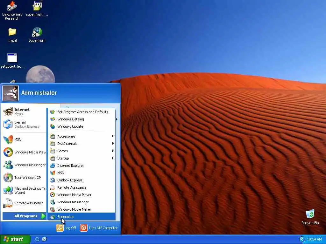Screen dimensions: 326x244
Task: Select Set Program Access and Defaults
Action: (82, 112)
